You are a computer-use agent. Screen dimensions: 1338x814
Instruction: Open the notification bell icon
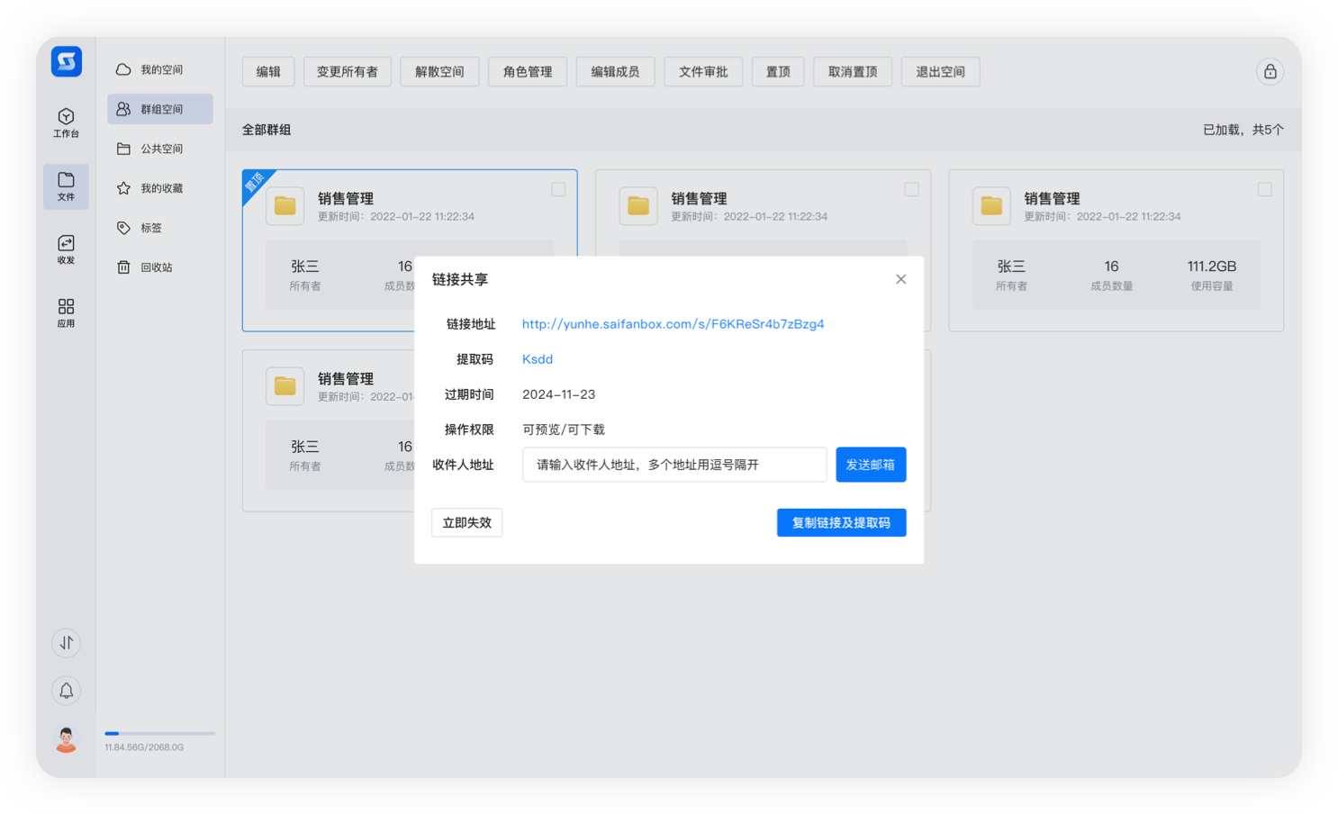(67, 691)
